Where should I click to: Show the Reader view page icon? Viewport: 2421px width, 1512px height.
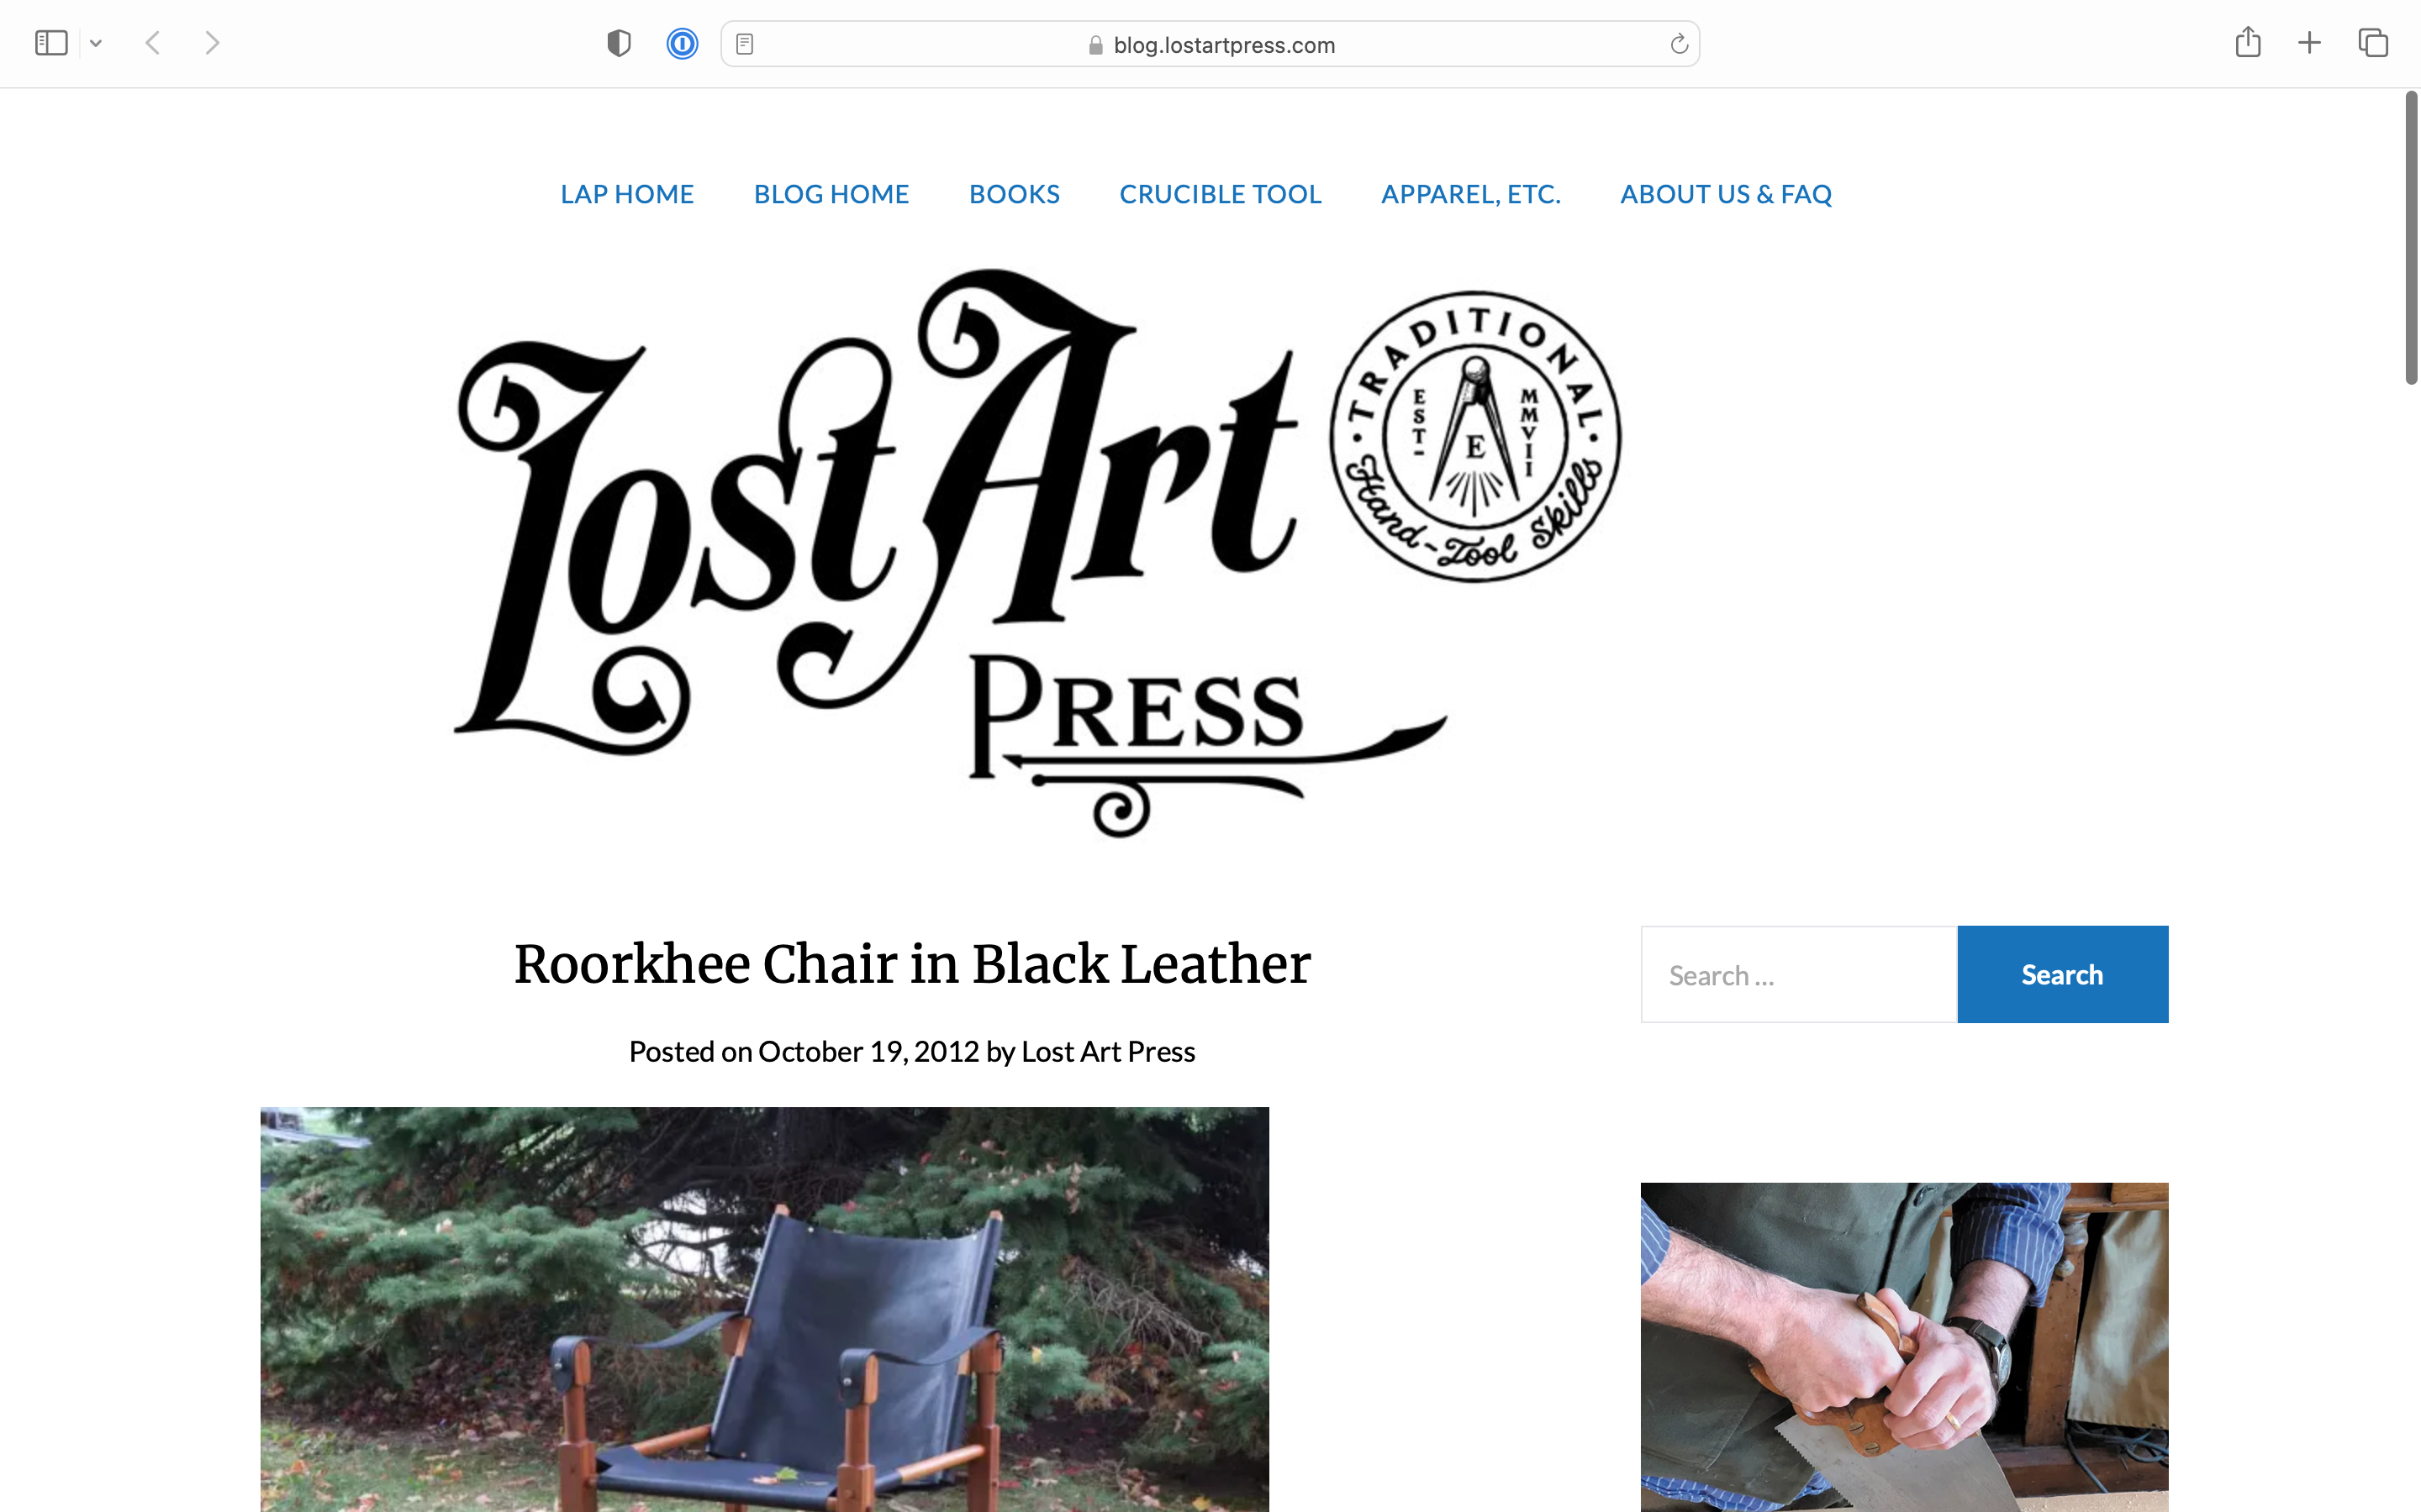744,44
